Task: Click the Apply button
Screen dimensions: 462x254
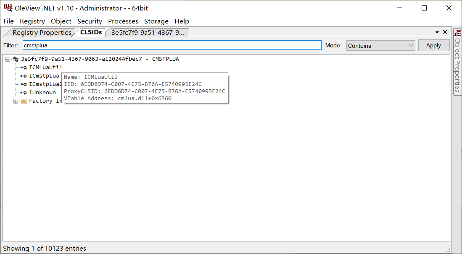Action: 433,46
